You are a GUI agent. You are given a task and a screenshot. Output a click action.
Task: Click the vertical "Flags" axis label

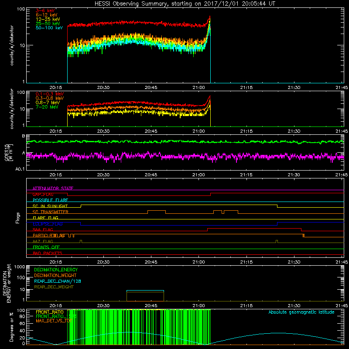(x=18, y=218)
